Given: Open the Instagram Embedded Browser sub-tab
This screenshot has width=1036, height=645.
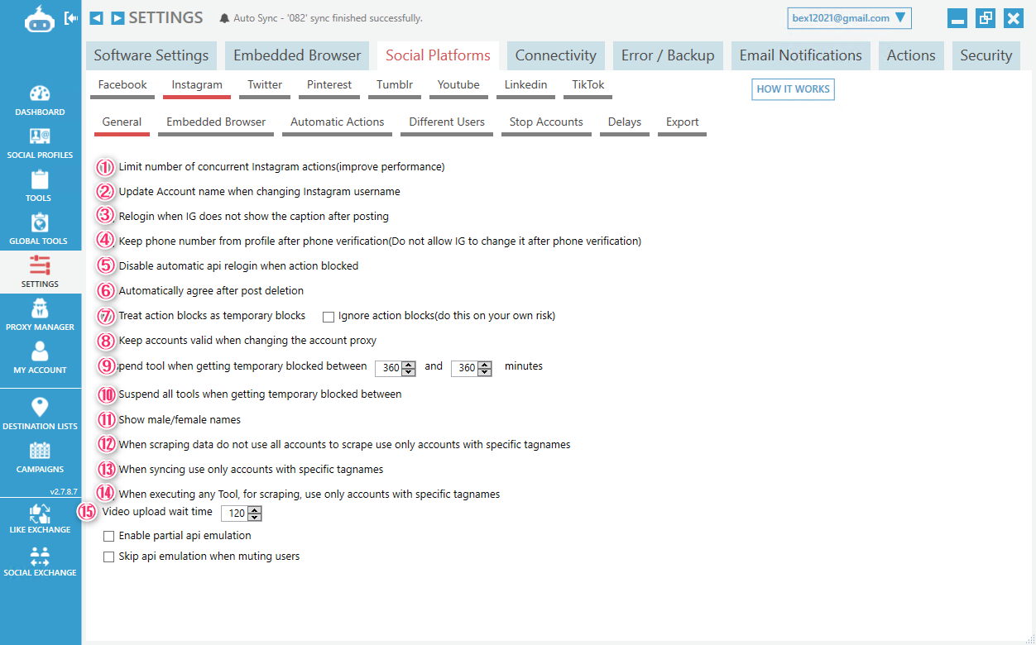Looking at the screenshot, I should point(216,123).
